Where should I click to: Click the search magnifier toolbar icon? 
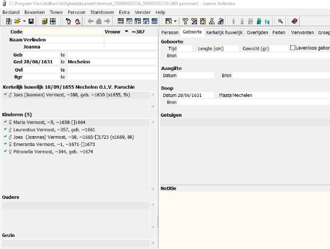click(x=280, y=21)
